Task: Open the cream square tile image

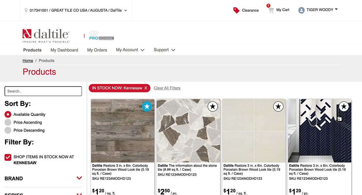Action: tap(254, 131)
